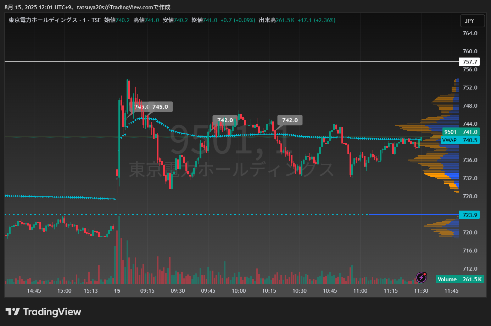The height and width of the screenshot is (326, 491).
Task: Click the bold 15 date marker on time axis
Action: pos(117,291)
